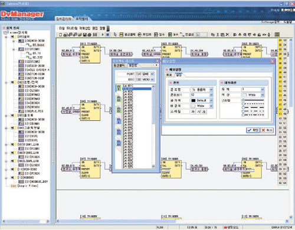Select the 상수 (constant) insert tool

159,35
